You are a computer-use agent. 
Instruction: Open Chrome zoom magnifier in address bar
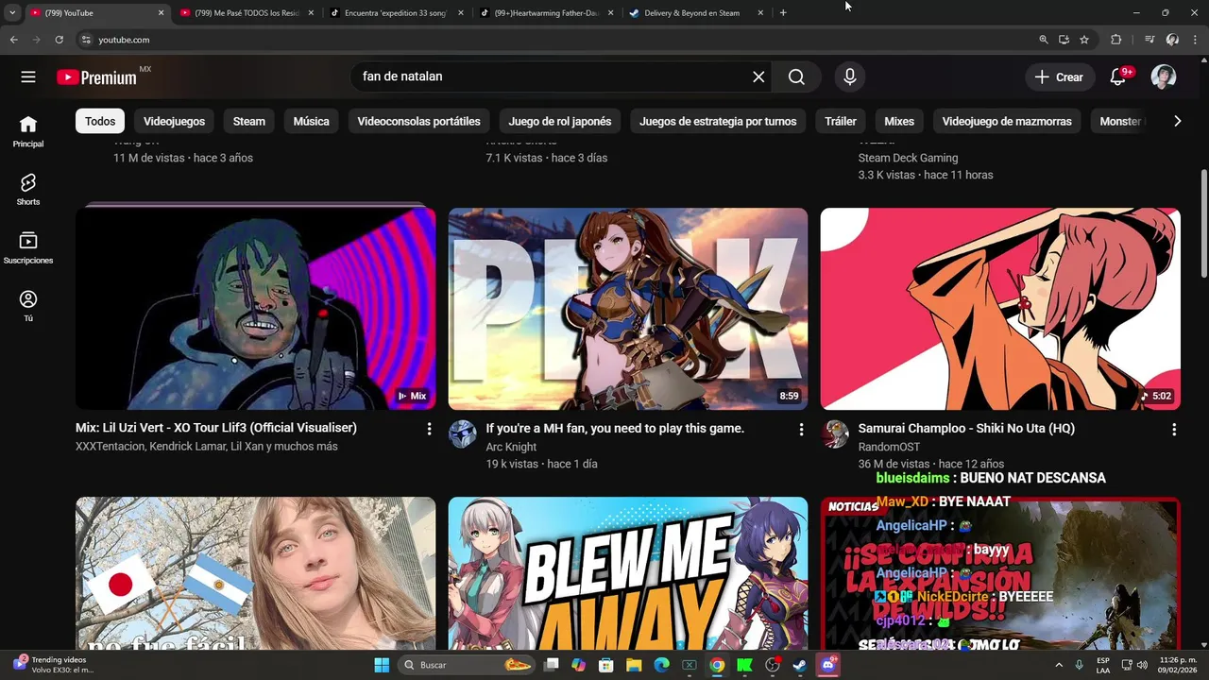pyautogui.click(x=1044, y=40)
